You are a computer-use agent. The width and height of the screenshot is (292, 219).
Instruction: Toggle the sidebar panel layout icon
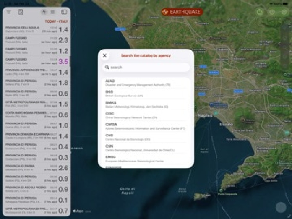pos(64,12)
